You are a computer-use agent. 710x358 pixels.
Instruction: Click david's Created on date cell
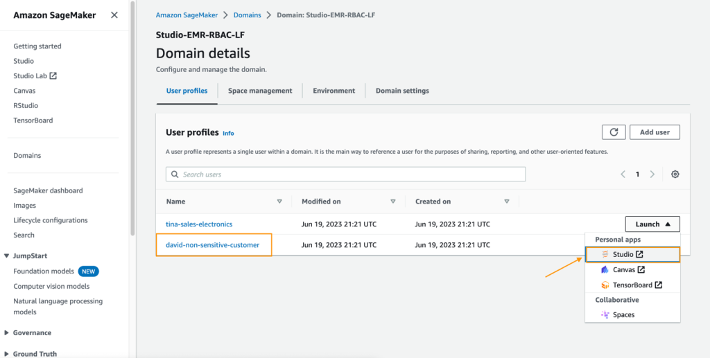click(452, 245)
